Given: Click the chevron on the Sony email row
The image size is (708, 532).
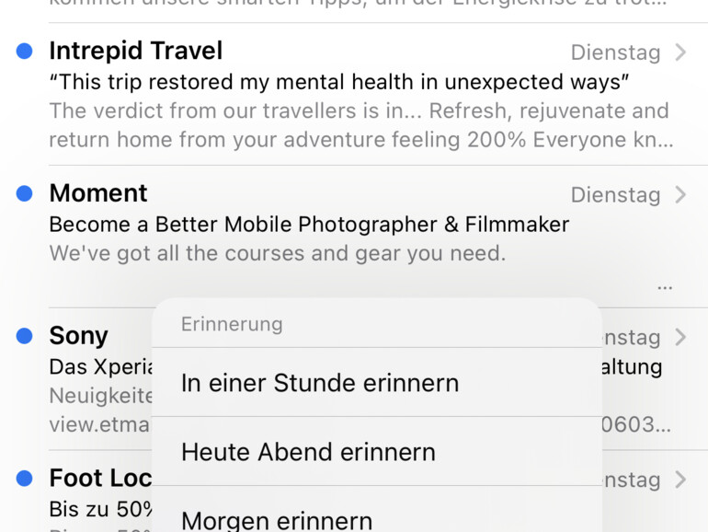Looking at the screenshot, I should click(x=680, y=337).
